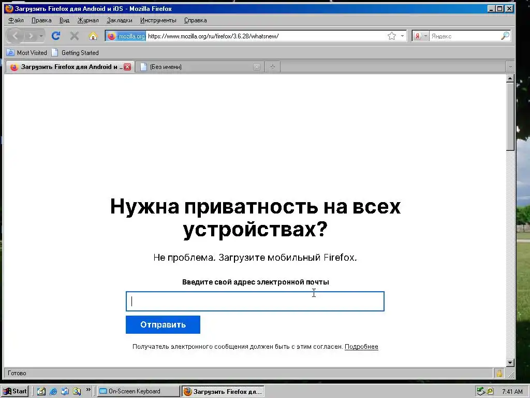Click the scrollbar up arrow
This screenshot has height=398, width=530.
[x=510, y=79]
